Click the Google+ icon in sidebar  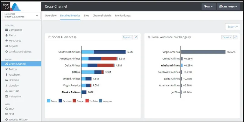point(6,86)
